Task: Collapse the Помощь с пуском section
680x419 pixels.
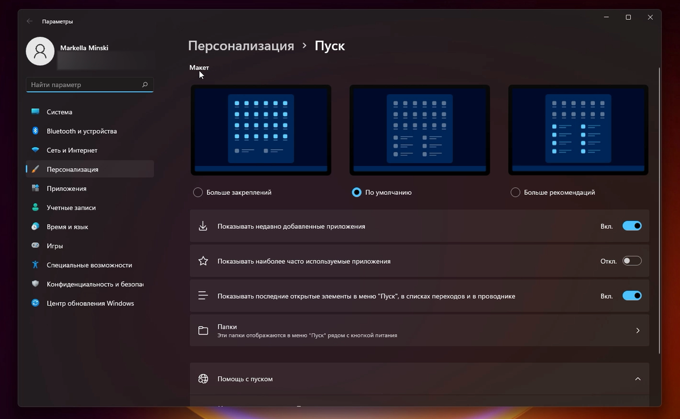Action: [637, 379]
